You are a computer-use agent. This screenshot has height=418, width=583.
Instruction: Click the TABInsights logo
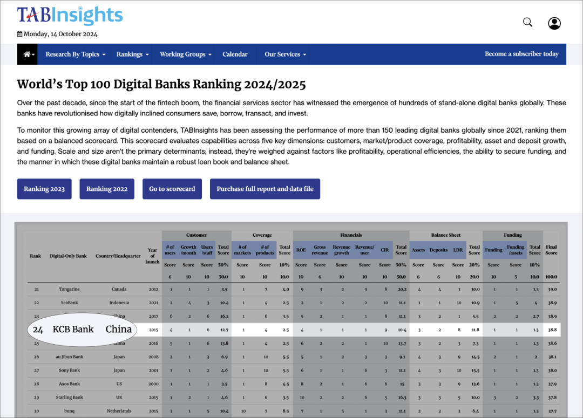(70, 15)
